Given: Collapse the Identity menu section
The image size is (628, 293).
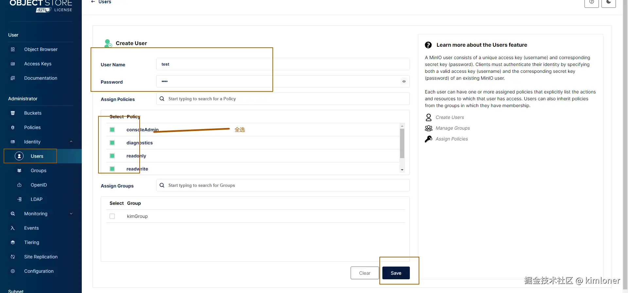Looking at the screenshot, I should pyautogui.click(x=71, y=142).
